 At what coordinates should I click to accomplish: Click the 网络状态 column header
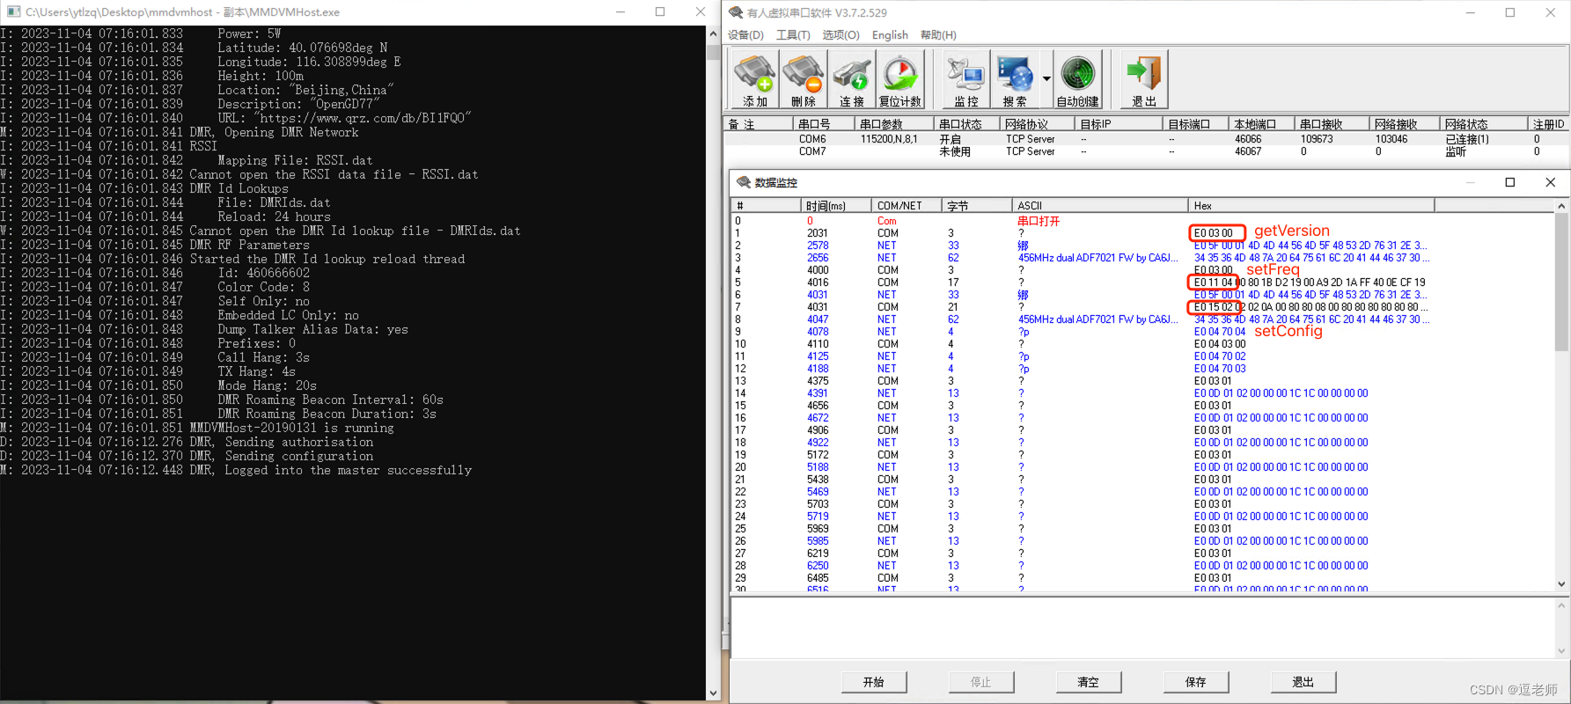tap(1483, 124)
